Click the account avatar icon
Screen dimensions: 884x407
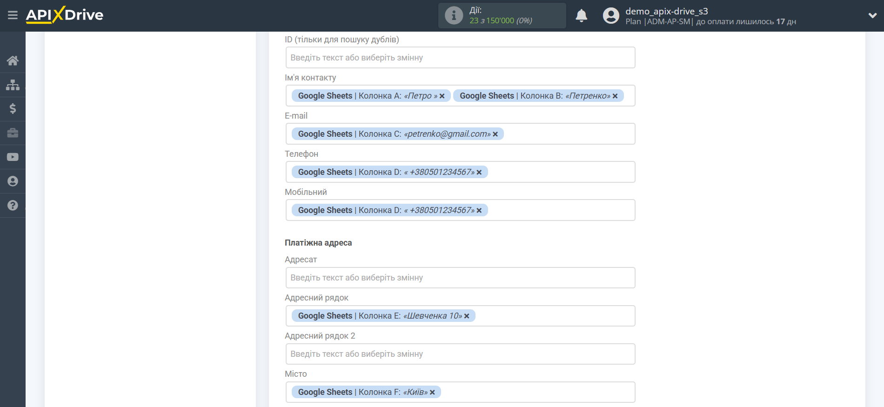(611, 16)
